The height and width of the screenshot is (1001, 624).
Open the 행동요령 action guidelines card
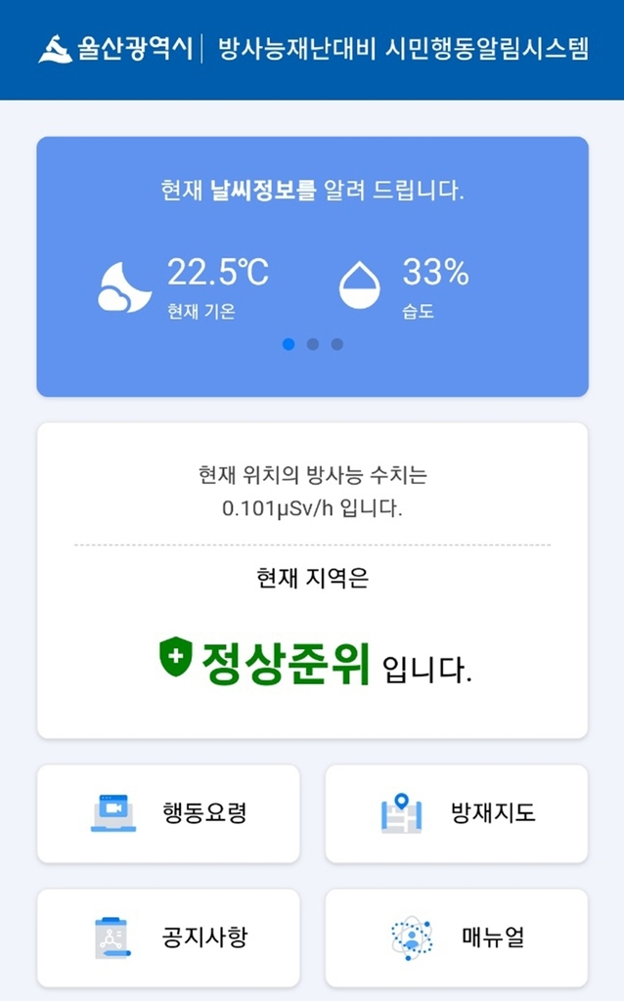(x=166, y=813)
